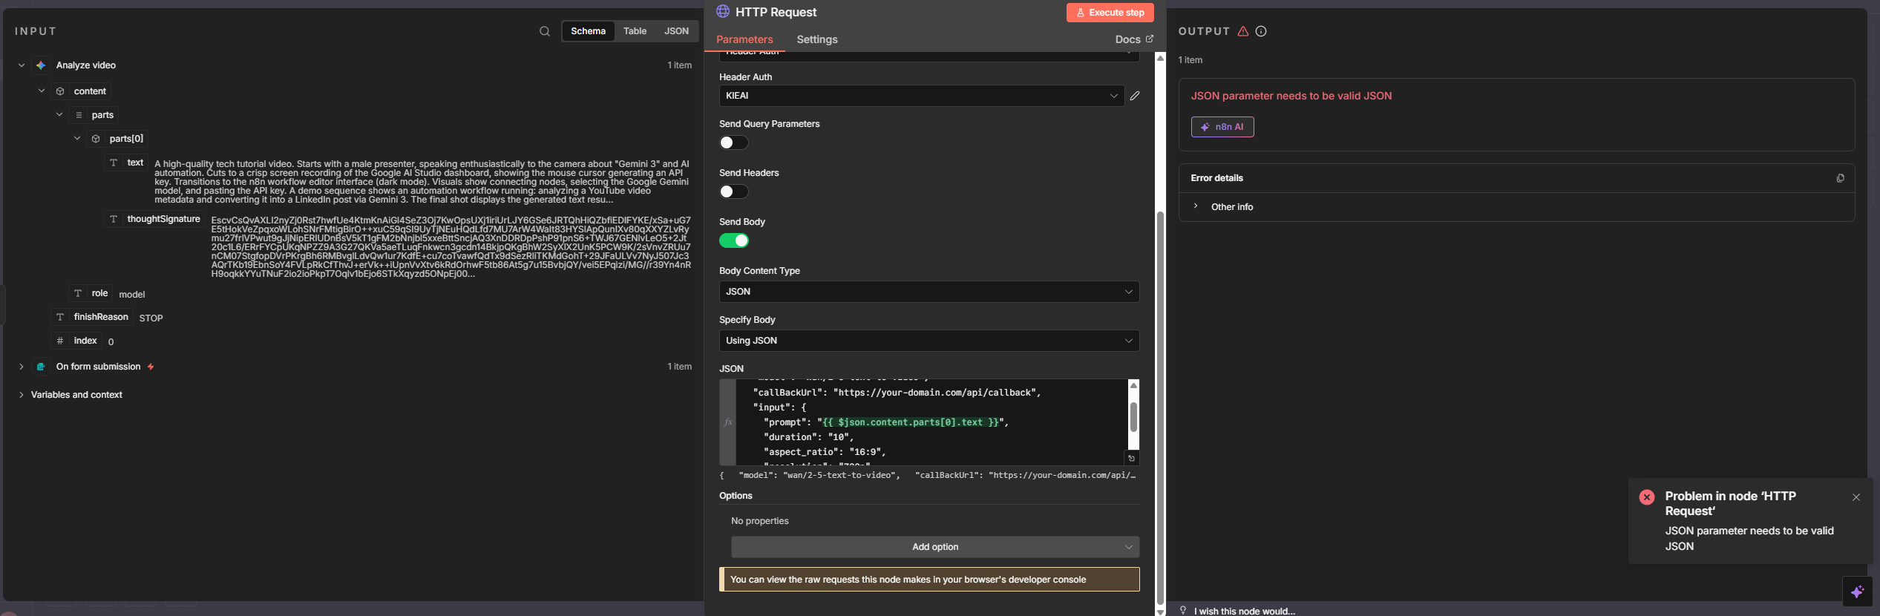
Task: Switch to the Settings tab
Action: click(x=816, y=39)
